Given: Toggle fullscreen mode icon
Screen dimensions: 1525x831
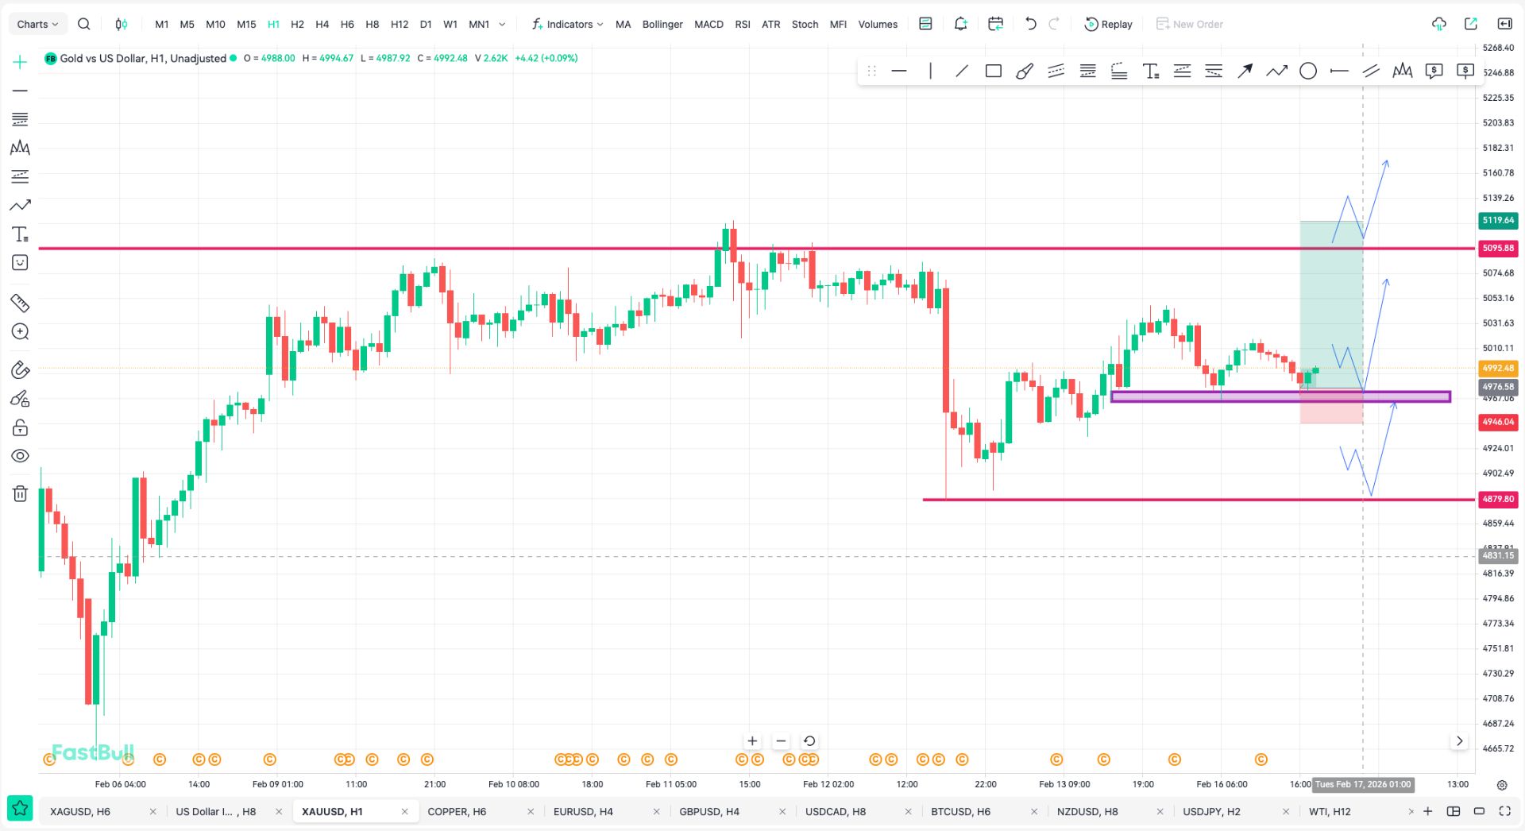Looking at the screenshot, I should tap(1504, 811).
